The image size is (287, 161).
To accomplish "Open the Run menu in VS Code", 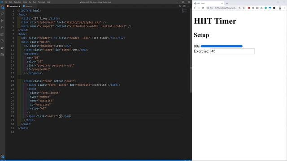I will tap(35, 2).
